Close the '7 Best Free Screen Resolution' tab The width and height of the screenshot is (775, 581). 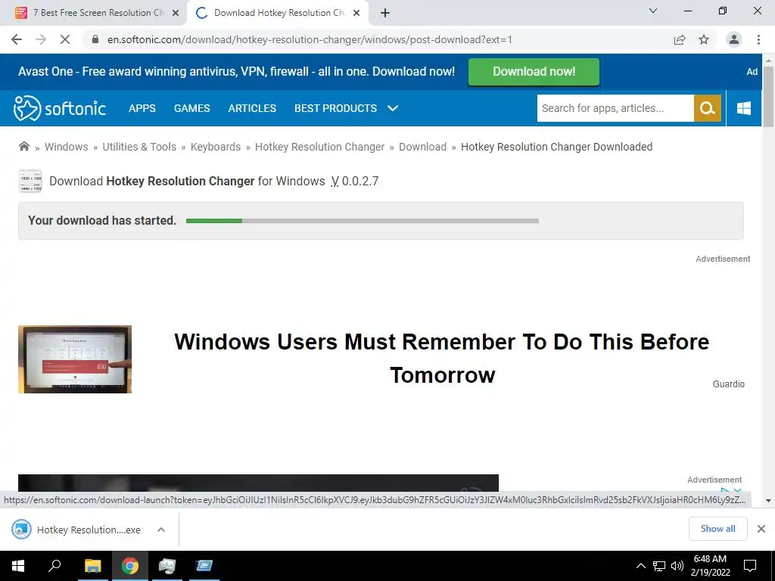(176, 13)
